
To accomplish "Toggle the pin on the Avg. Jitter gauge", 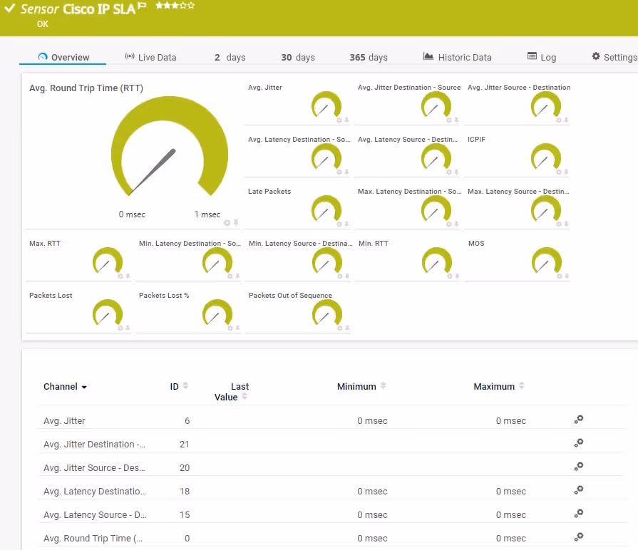I will click(346, 120).
